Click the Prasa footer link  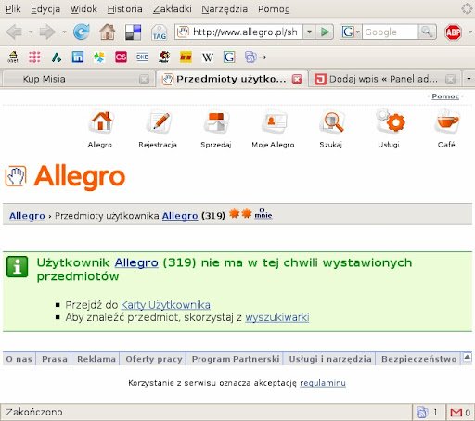click(55, 359)
